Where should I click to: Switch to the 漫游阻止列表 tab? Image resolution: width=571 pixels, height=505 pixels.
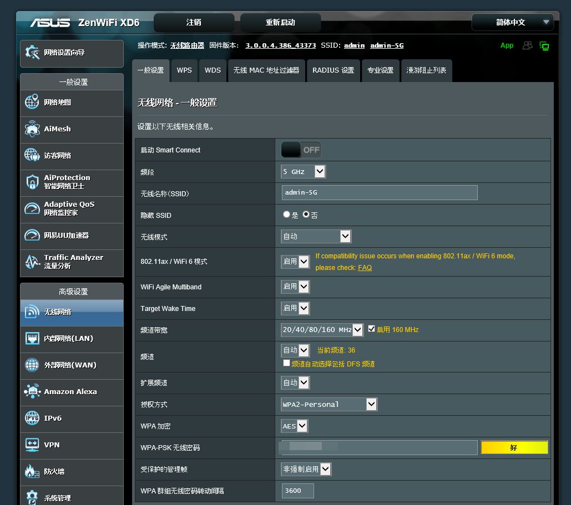pos(426,70)
